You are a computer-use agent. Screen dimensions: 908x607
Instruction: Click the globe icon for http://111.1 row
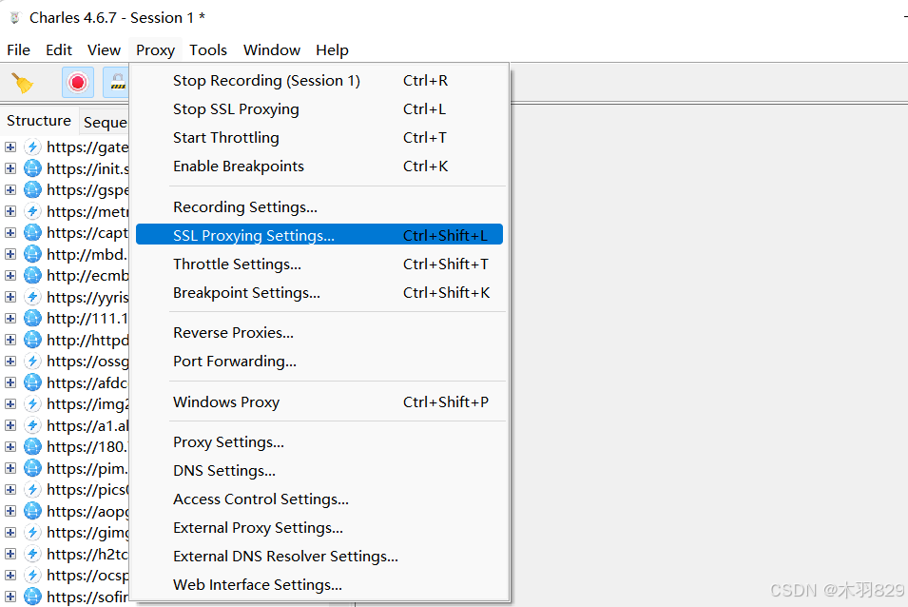coord(33,319)
